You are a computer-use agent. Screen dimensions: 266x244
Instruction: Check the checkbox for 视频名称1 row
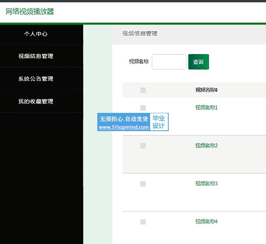143,108
